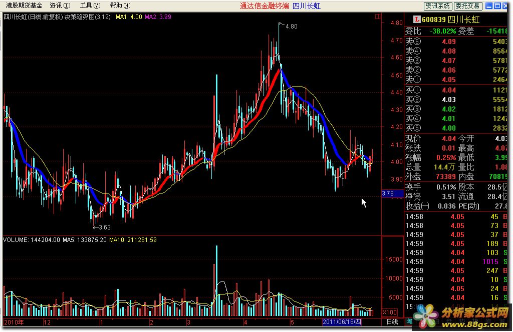This screenshot has width=513, height=332.
Task: Click the 3.79 price cursor tag on axis
Action: click(392, 193)
